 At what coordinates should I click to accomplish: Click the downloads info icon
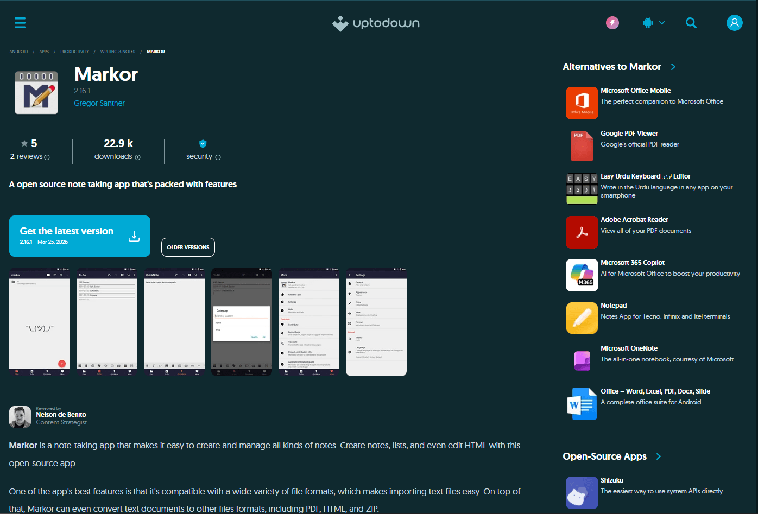click(137, 157)
